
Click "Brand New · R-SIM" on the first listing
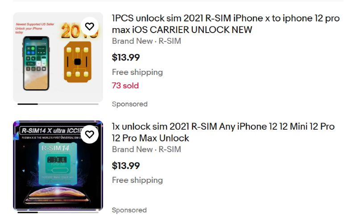146,41
